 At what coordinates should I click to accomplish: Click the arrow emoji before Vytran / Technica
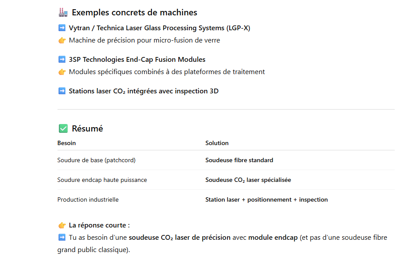pyautogui.click(x=62, y=28)
